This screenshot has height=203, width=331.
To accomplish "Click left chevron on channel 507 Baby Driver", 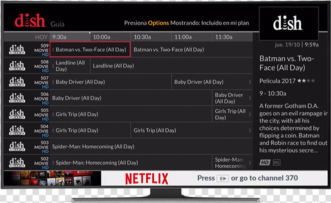I will 53,82.
